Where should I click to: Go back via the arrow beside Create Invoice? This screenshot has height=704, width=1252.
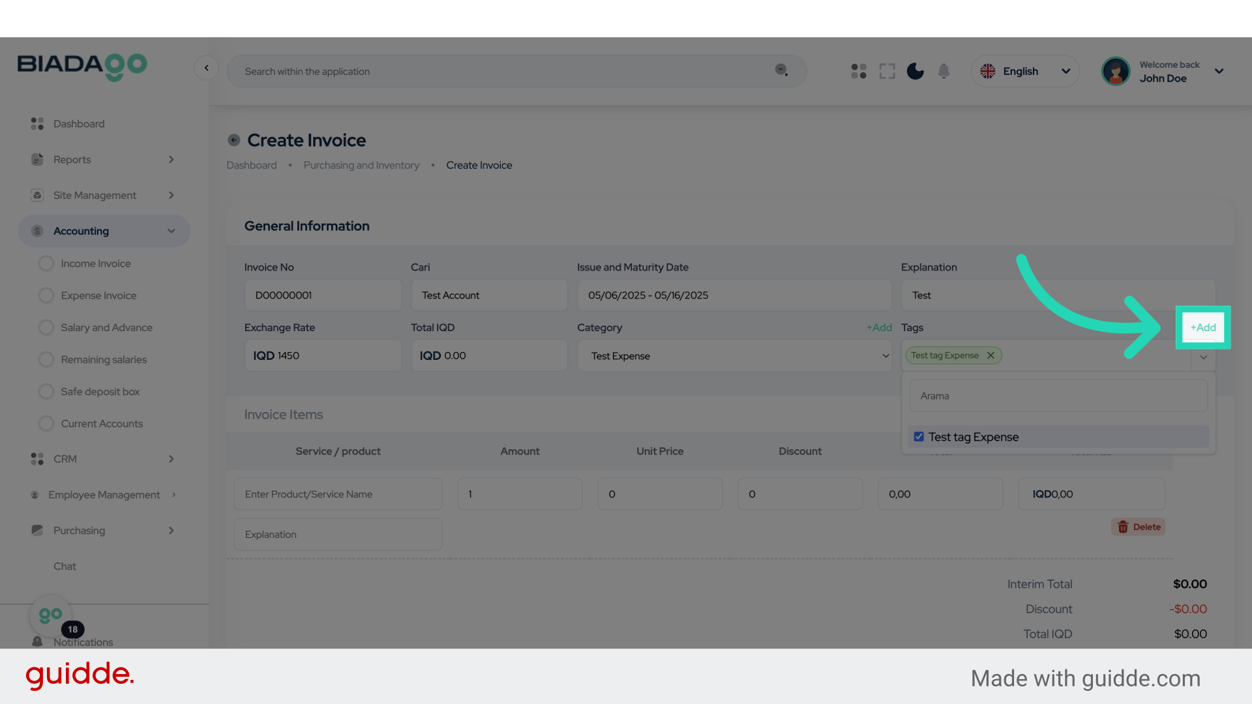coord(234,140)
